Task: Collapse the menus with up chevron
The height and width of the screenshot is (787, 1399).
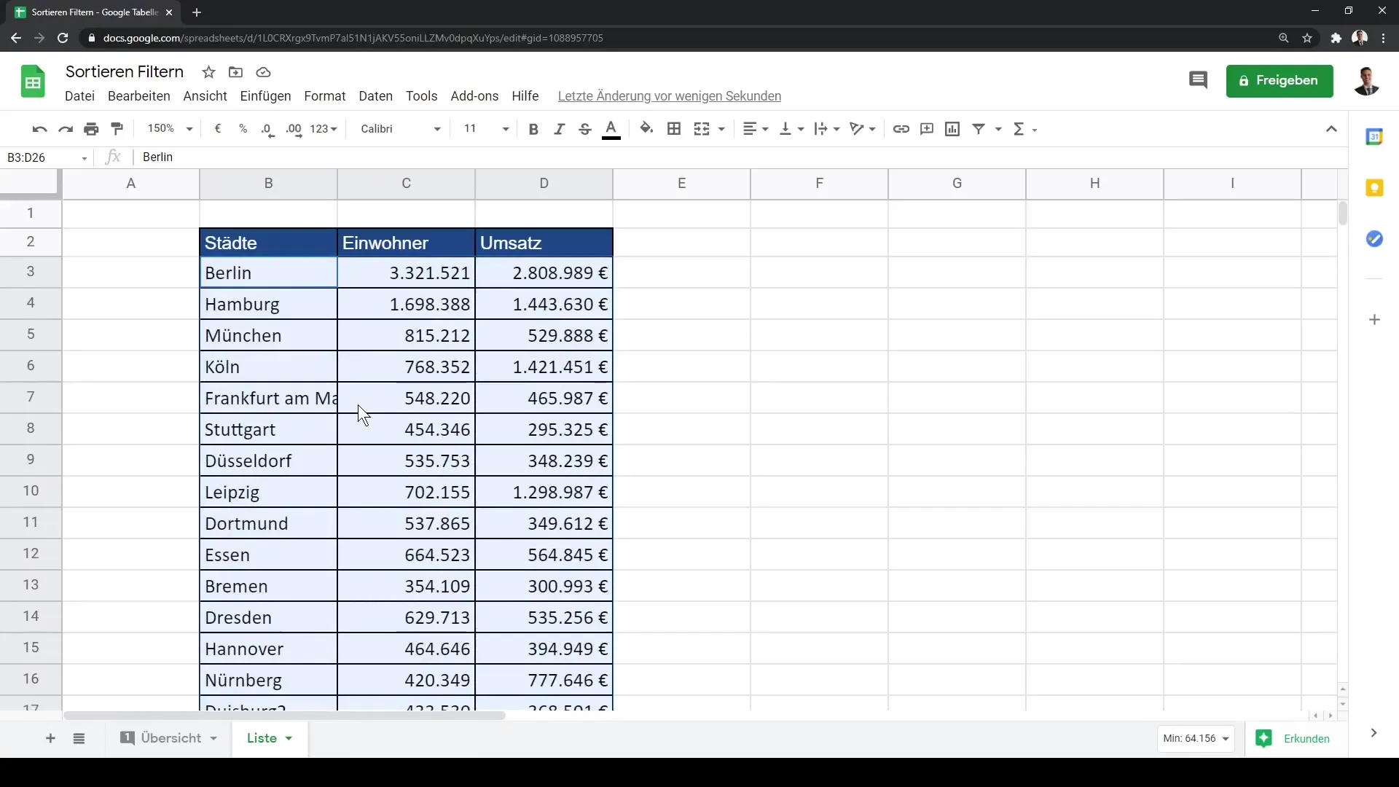Action: pyautogui.click(x=1331, y=129)
